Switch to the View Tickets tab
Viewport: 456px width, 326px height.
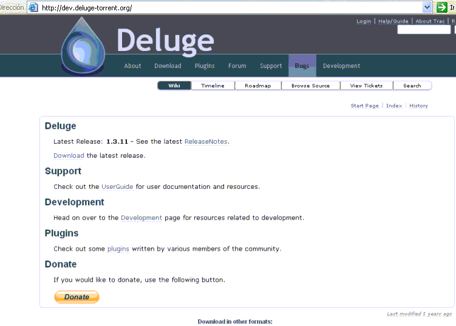366,86
